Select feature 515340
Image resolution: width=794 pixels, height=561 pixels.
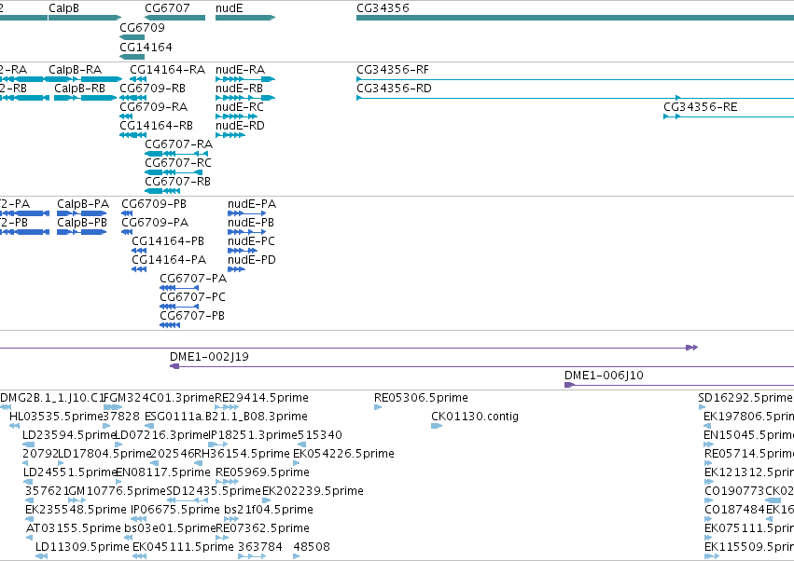coord(301,445)
